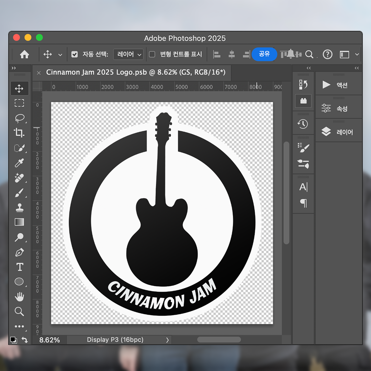Select the Lasso tool
This screenshot has height=371, width=371.
[x=20, y=118]
